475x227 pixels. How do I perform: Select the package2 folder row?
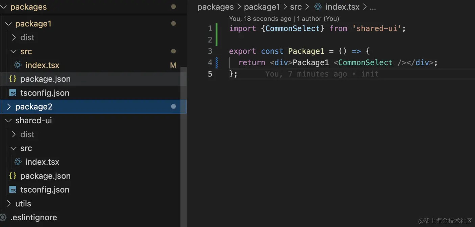[x=93, y=107]
